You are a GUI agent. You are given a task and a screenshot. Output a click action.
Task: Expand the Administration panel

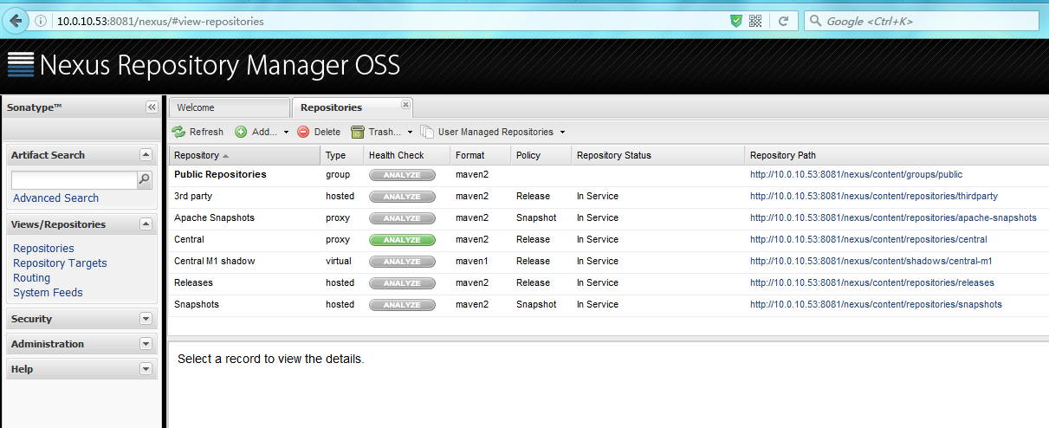146,344
